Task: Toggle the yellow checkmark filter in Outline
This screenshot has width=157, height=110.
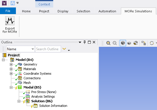Action: pyautogui.click(x=64, y=49)
